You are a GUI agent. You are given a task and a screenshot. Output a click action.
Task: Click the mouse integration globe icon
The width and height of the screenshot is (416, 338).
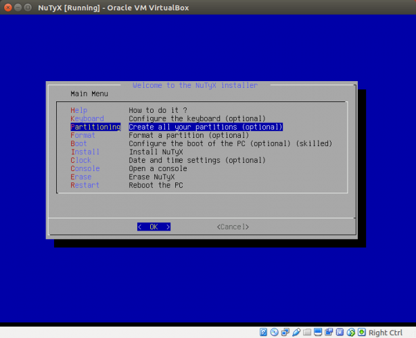(x=351, y=332)
